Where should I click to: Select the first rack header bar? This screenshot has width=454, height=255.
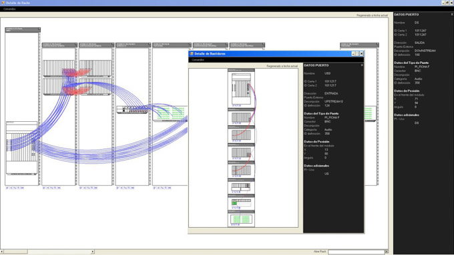[23, 29]
